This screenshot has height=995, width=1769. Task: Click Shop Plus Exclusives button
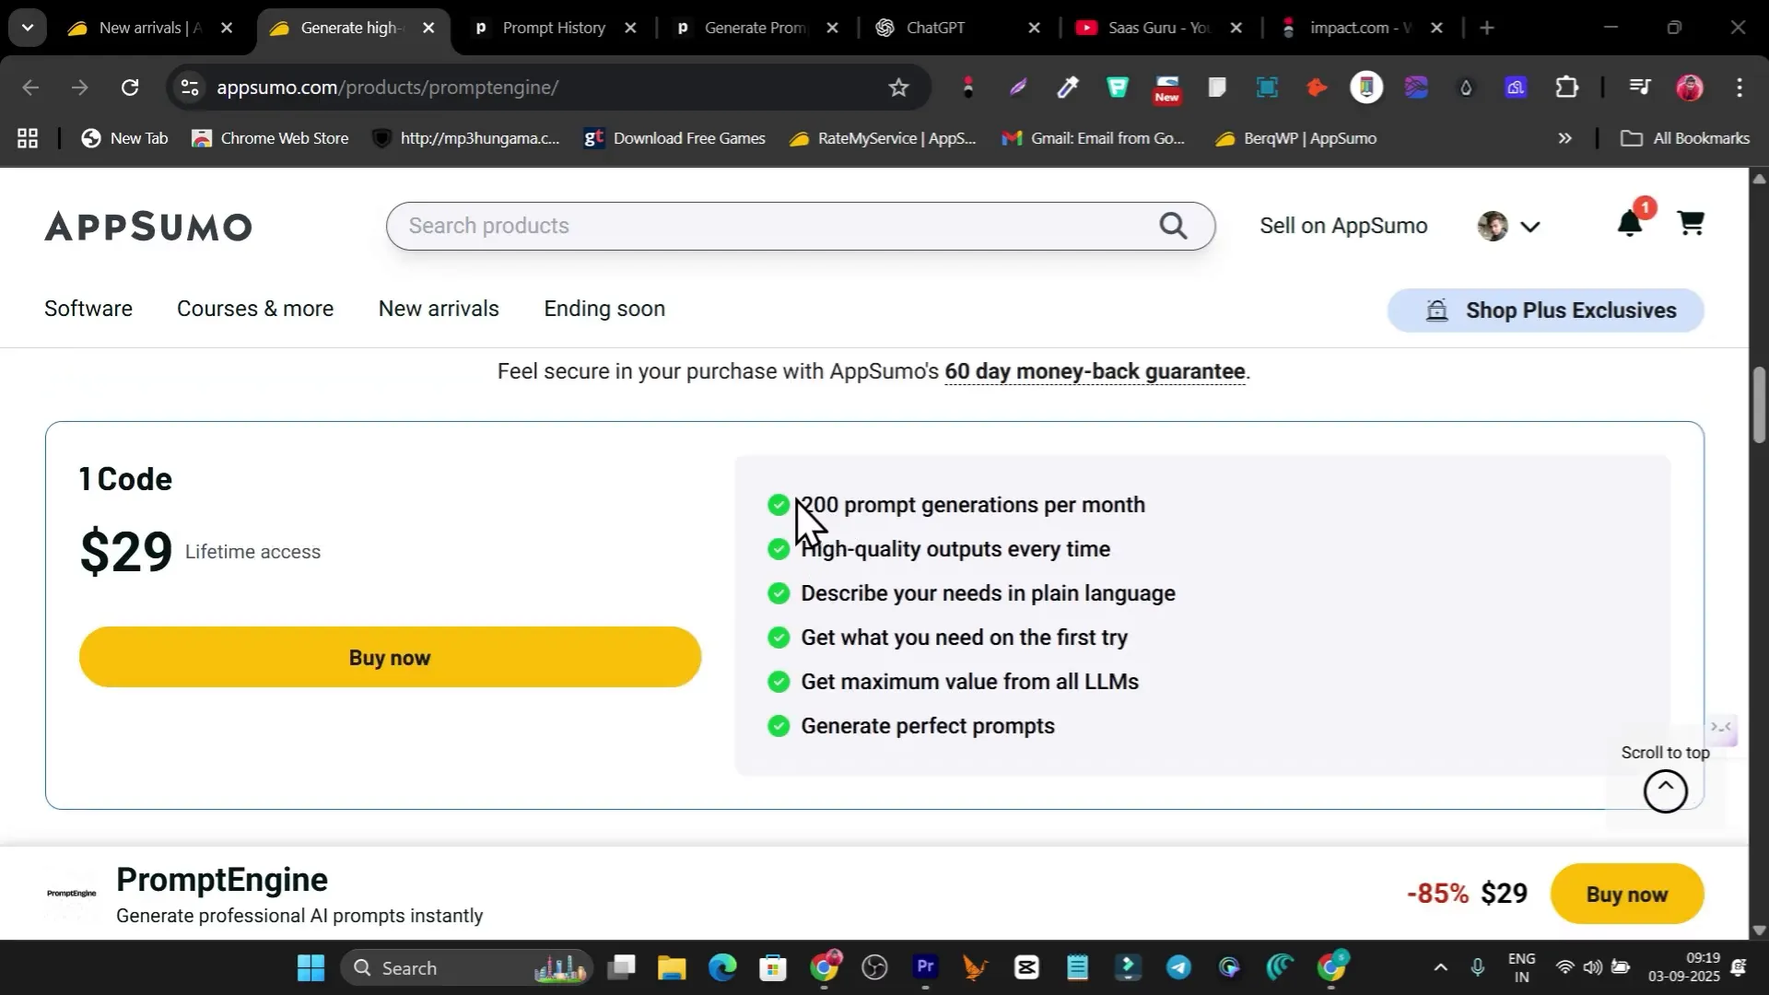coord(1545,310)
